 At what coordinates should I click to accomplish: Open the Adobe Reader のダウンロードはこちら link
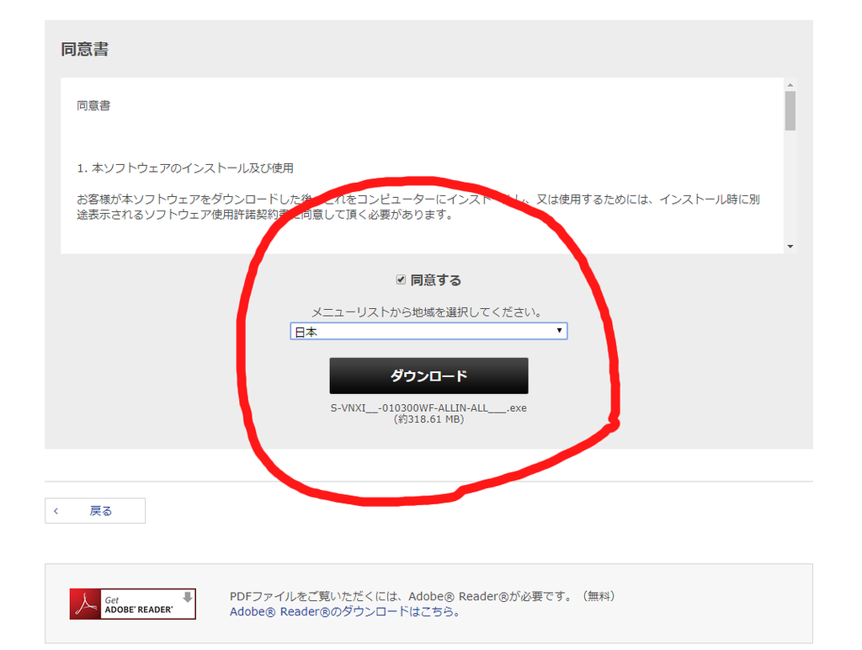pos(344,611)
